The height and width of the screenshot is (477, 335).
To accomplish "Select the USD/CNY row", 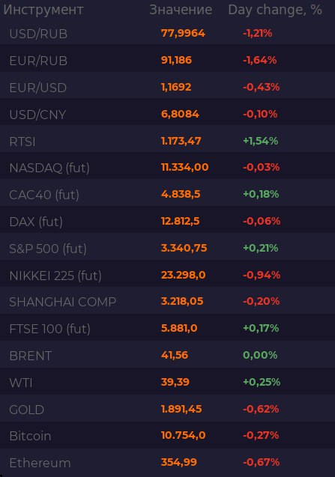I will pyautogui.click(x=168, y=114).
